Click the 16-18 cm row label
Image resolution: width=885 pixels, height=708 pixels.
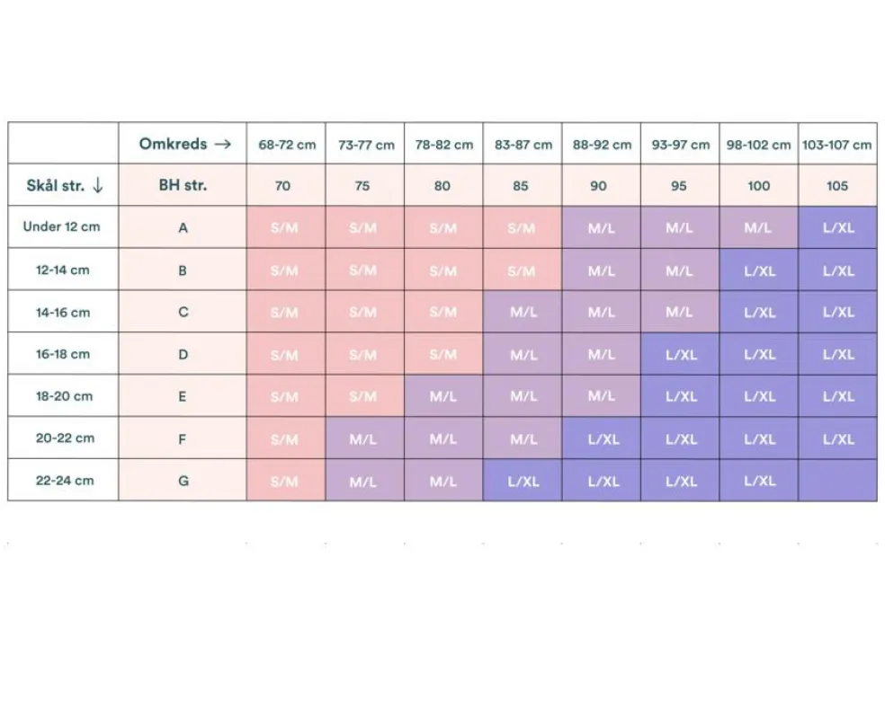point(62,354)
